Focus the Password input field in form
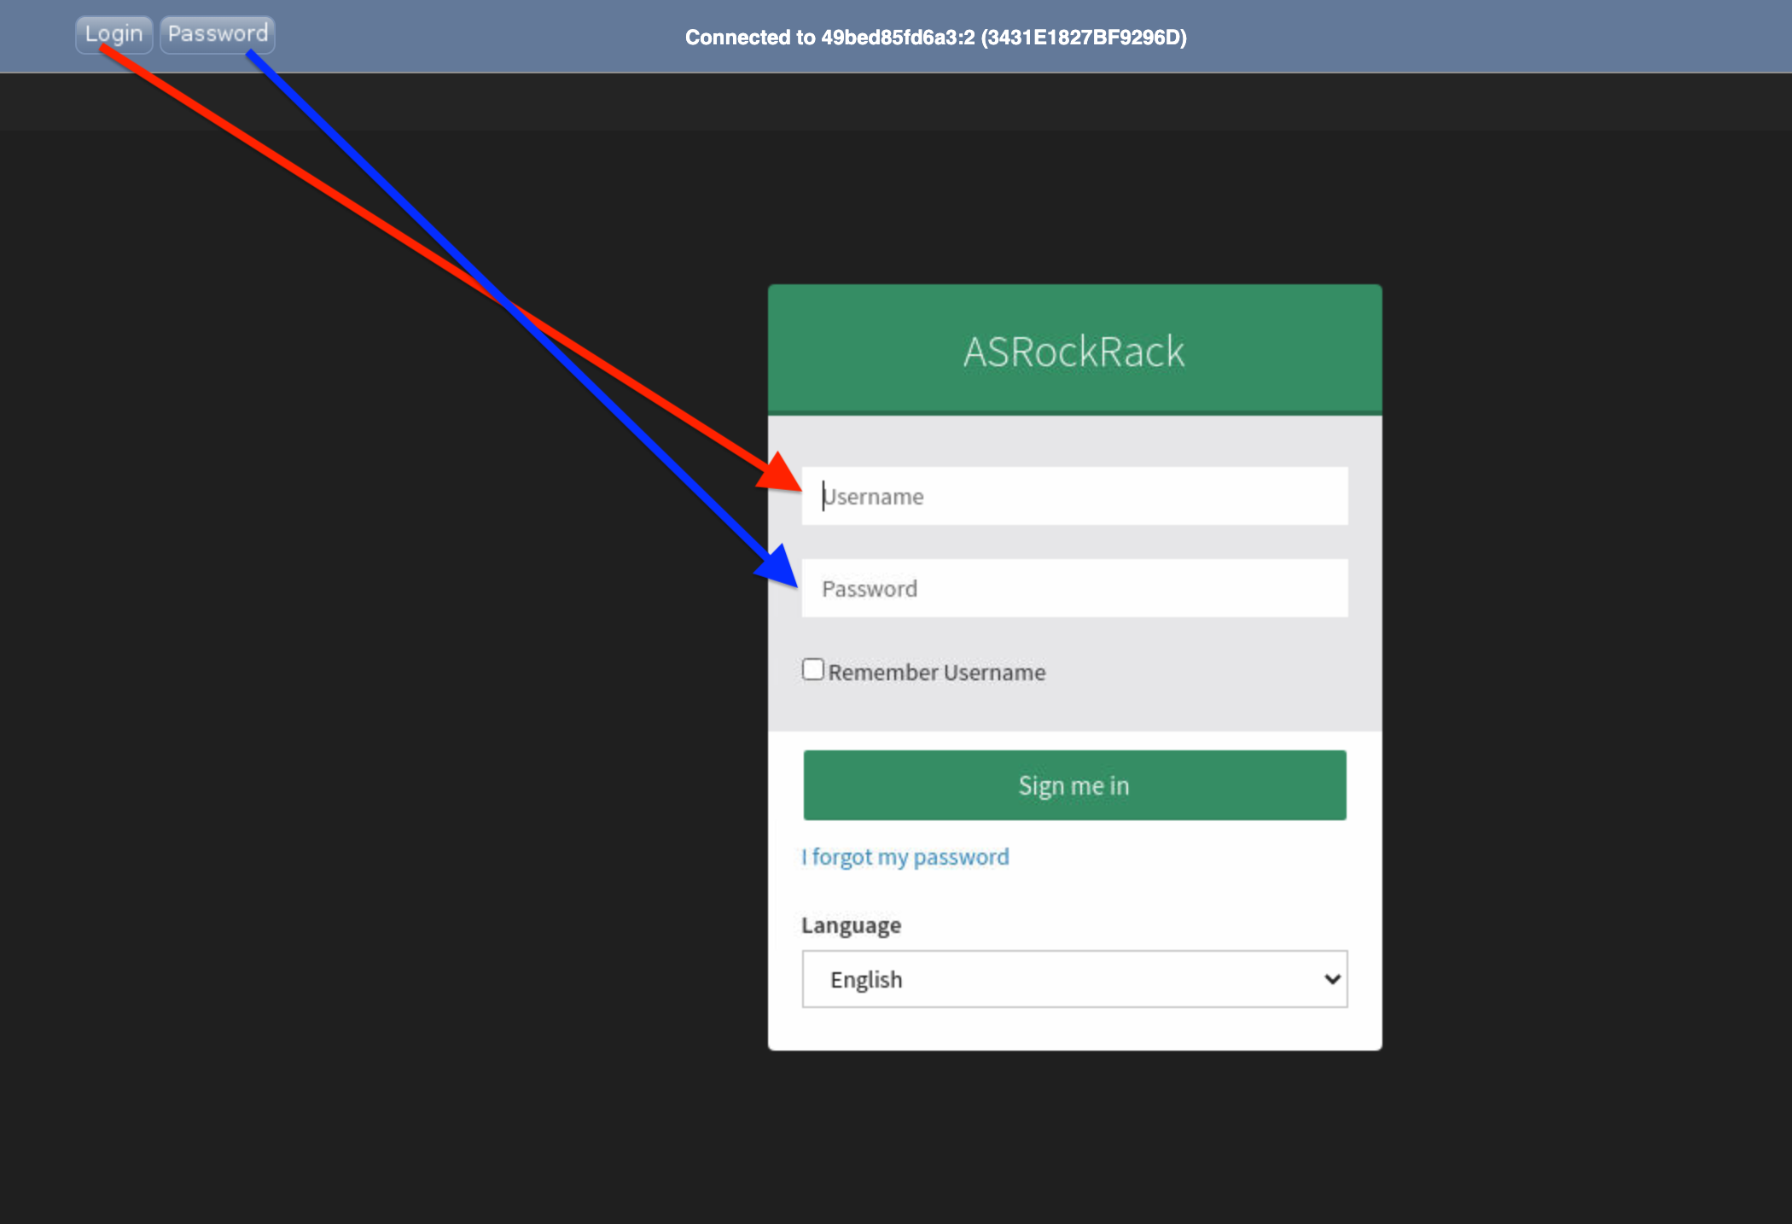 pyautogui.click(x=1075, y=588)
